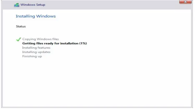
Task: Click the green checkmark beside Copying Windows files
Action: tap(19, 39)
